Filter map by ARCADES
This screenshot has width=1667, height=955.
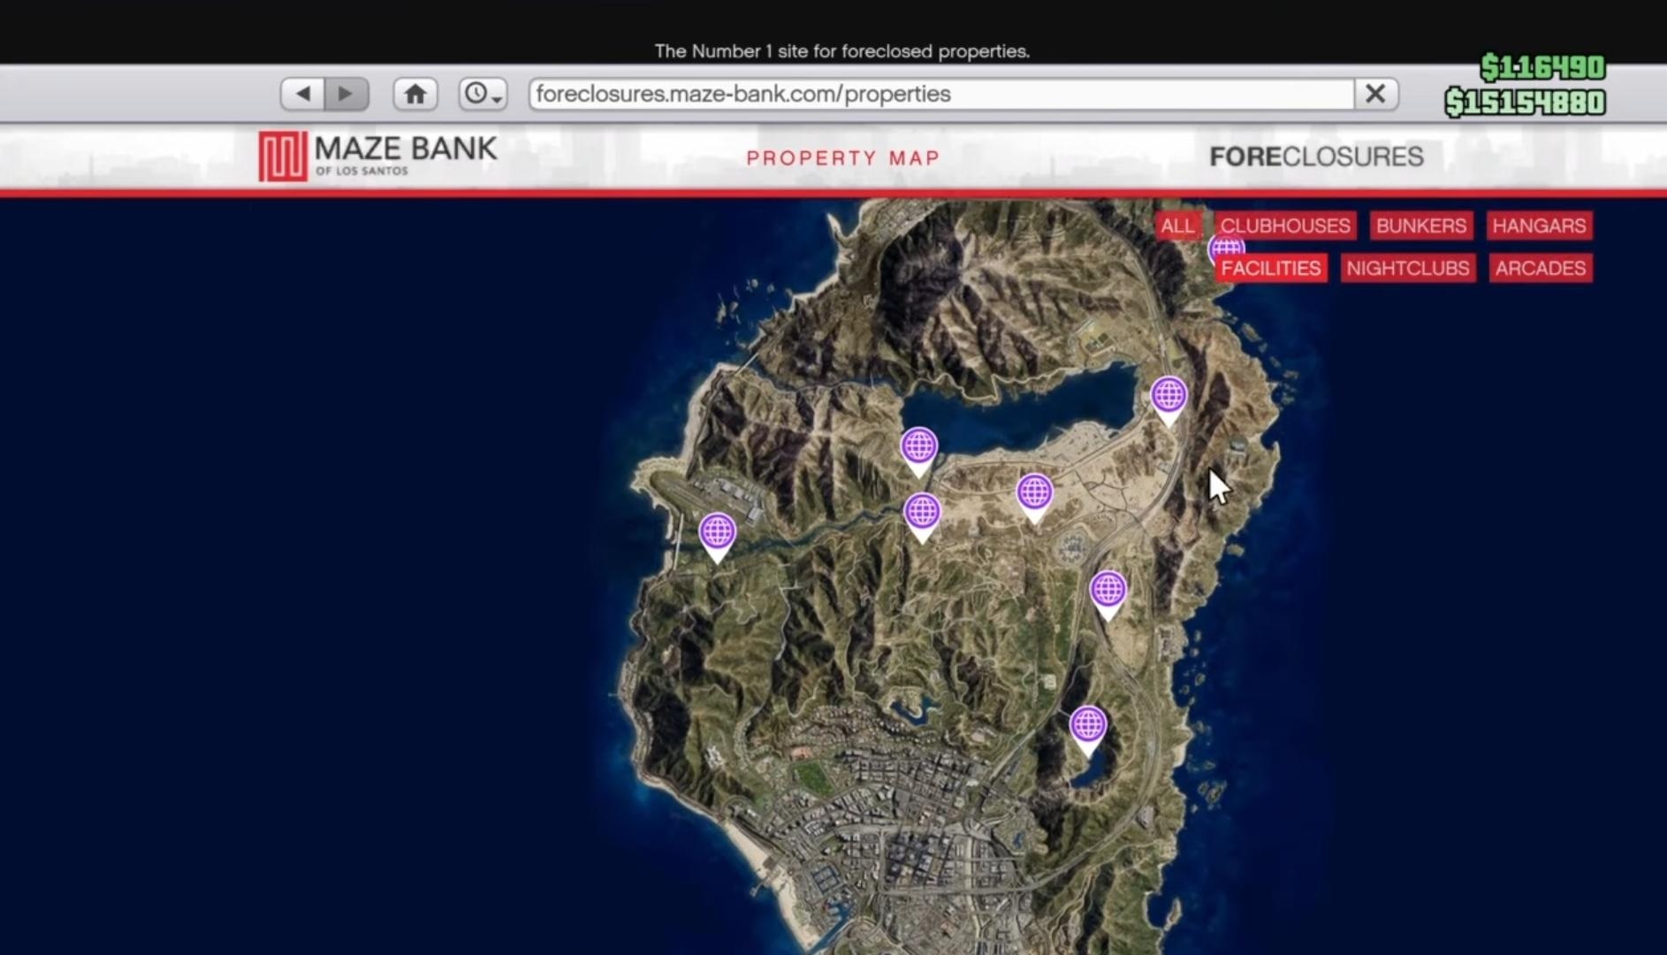click(x=1541, y=268)
